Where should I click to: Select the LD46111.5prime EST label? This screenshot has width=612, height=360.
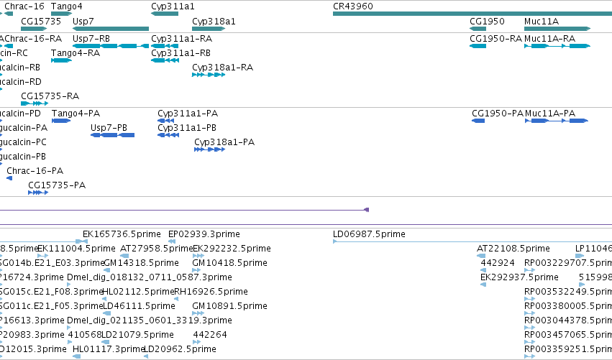point(140,306)
